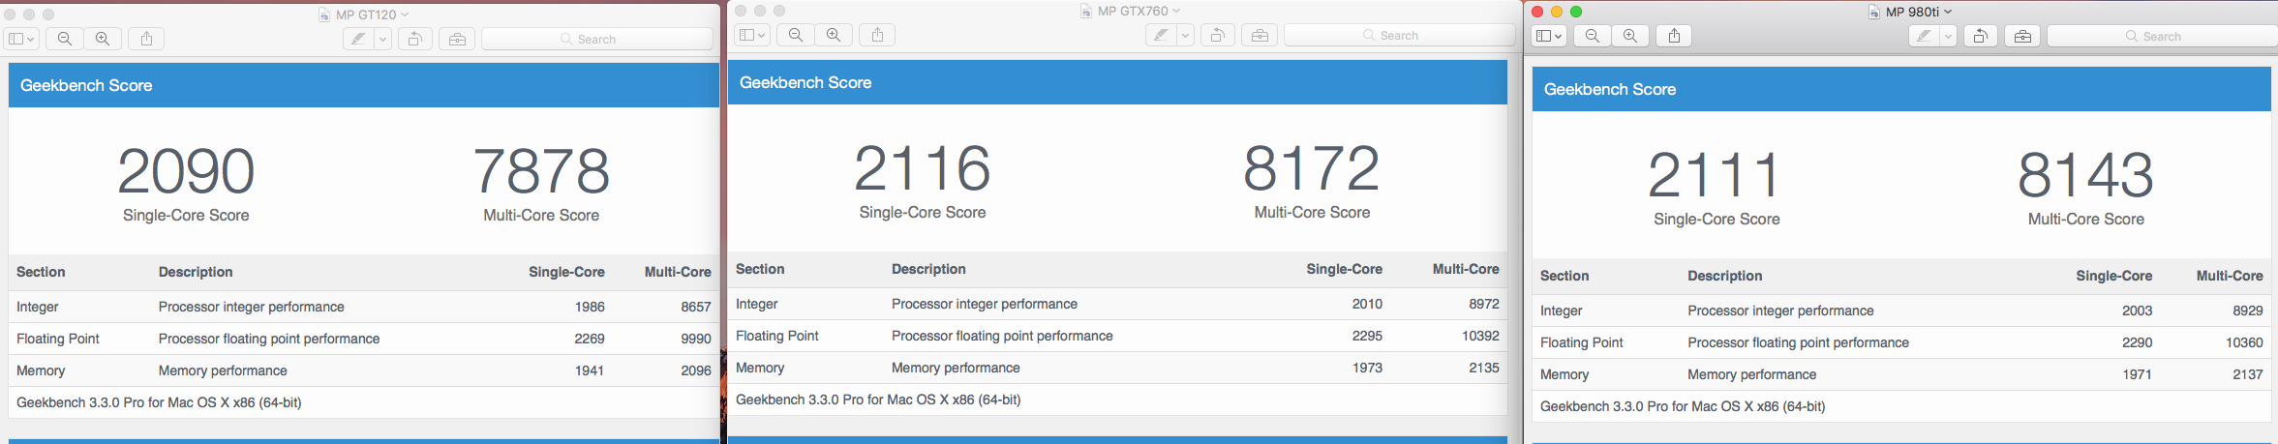Click Search field in MP GT120 window

coord(596,39)
